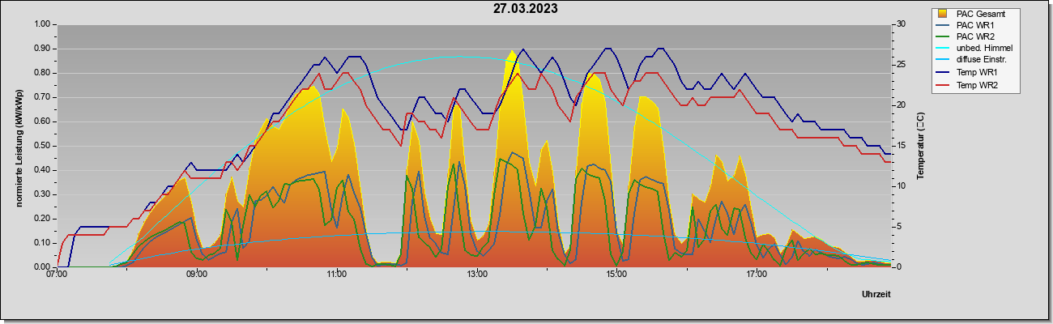1053x324 pixels.
Task: Click the 13:00 time axis label
Action: 476,275
